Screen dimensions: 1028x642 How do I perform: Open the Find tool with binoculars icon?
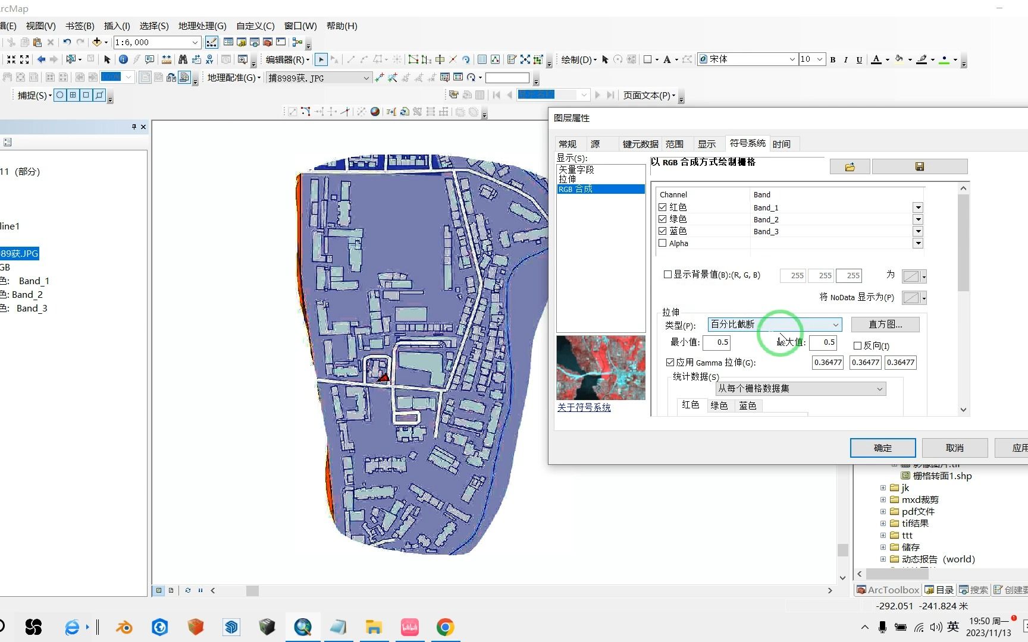click(x=183, y=59)
